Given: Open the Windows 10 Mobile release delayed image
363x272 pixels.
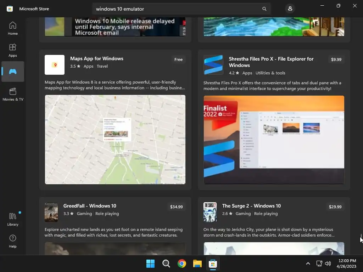Looking at the screenshot, I should [115, 27].
